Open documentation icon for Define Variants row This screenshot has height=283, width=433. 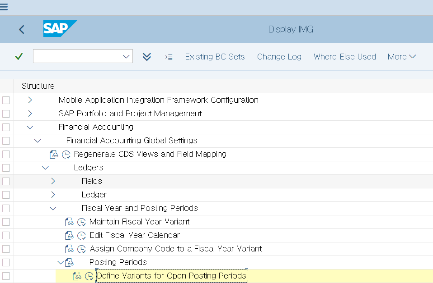coord(77,276)
